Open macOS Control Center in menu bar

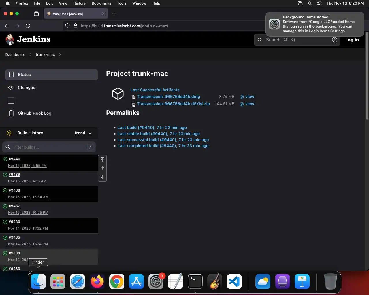319,3
